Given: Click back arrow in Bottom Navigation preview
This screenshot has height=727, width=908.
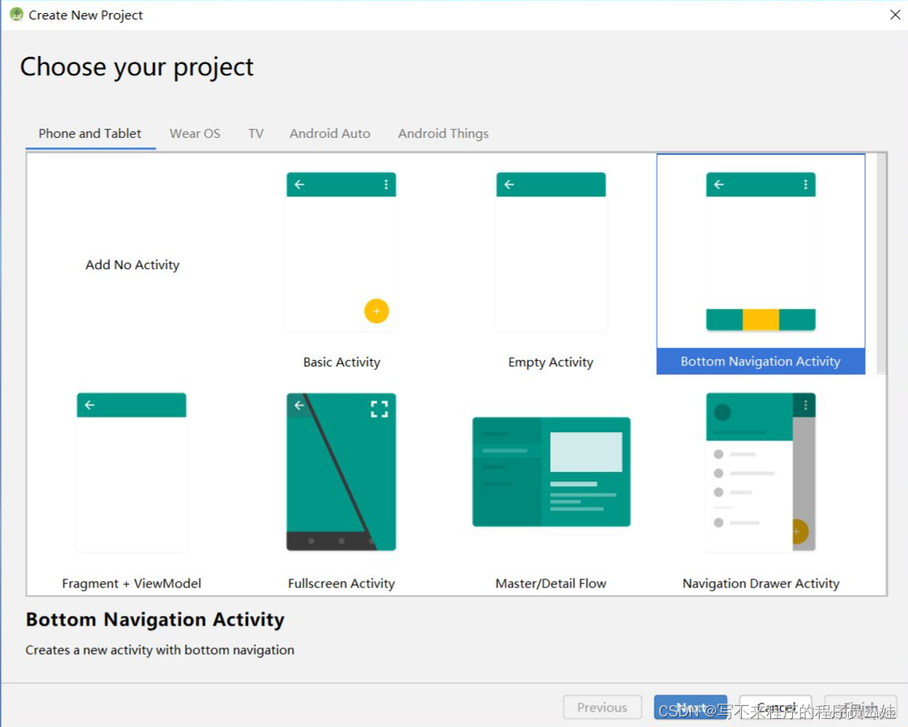Looking at the screenshot, I should pos(718,184).
